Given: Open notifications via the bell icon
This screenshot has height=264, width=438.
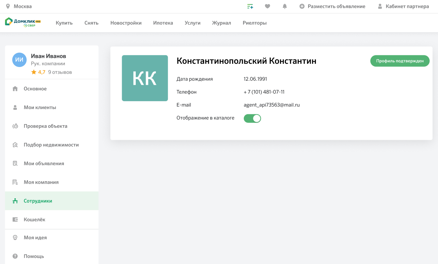Looking at the screenshot, I should [284, 6].
